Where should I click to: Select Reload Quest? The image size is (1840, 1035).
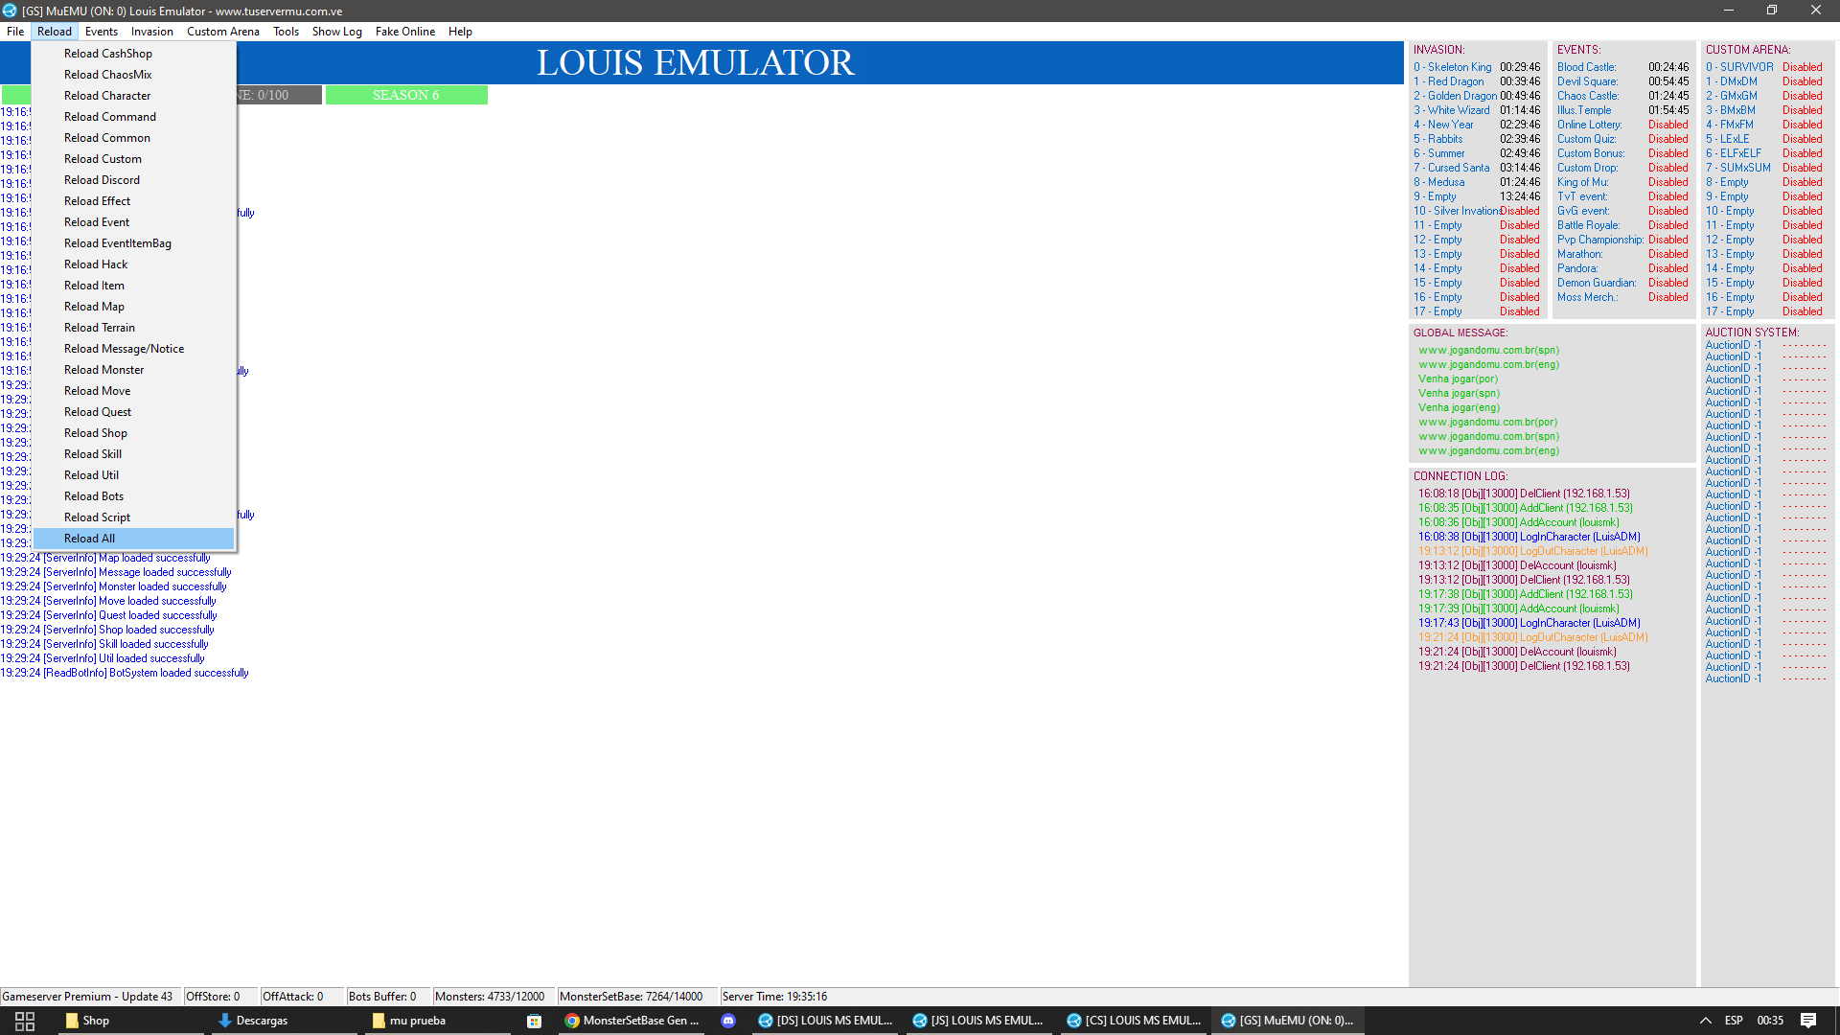click(x=134, y=412)
